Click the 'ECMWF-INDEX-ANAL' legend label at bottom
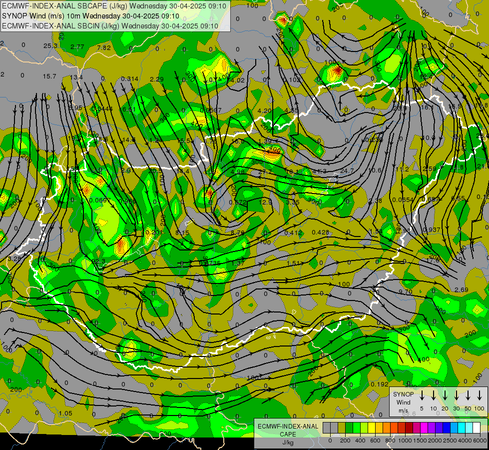The height and width of the screenshot is (450, 489). [x=288, y=426]
